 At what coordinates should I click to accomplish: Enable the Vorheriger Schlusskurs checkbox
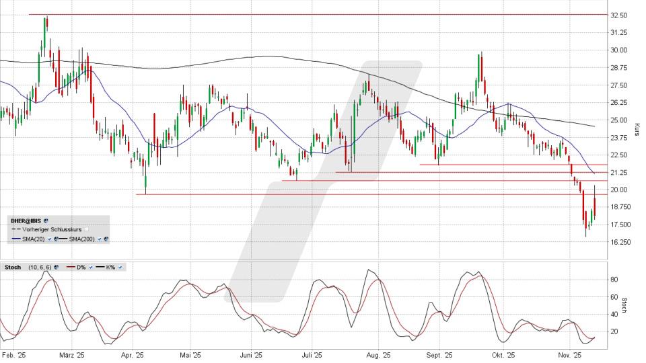point(86,229)
